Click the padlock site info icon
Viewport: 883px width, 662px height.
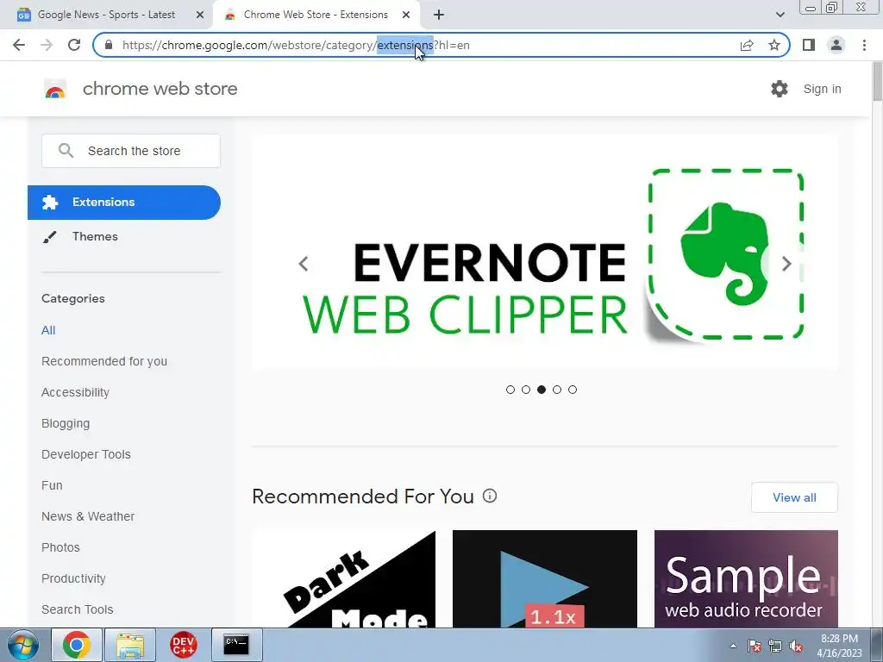click(x=109, y=45)
